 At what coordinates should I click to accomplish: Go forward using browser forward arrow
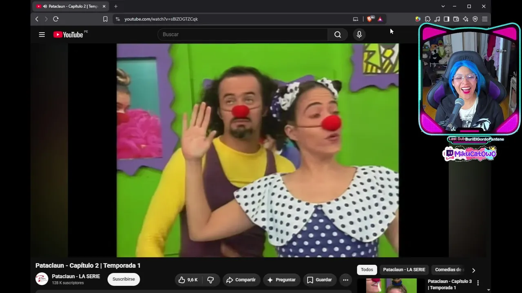coord(46,19)
